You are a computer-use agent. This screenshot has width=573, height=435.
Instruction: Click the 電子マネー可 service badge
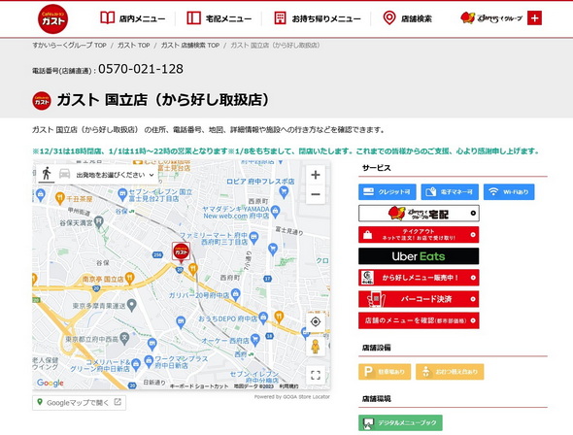450,191
